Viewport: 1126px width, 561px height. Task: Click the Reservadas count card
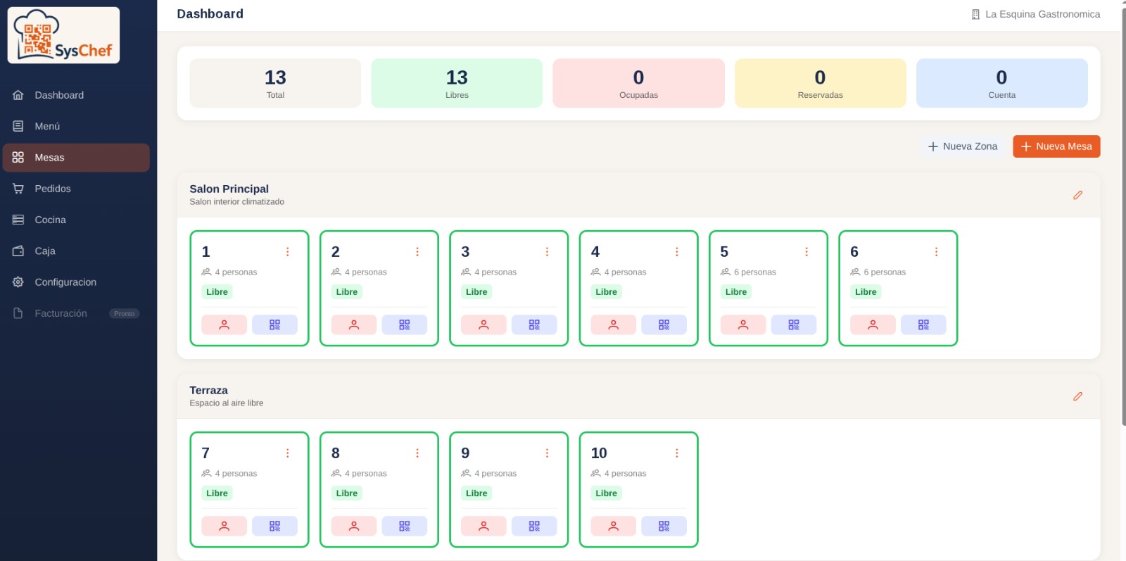[x=820, y=83]
